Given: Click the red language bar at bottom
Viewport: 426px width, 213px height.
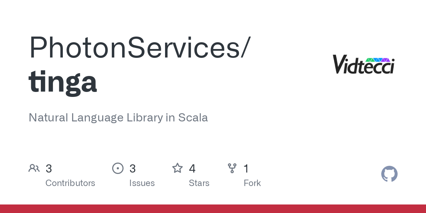Looking at the screenshot, I should click(213, 209).
